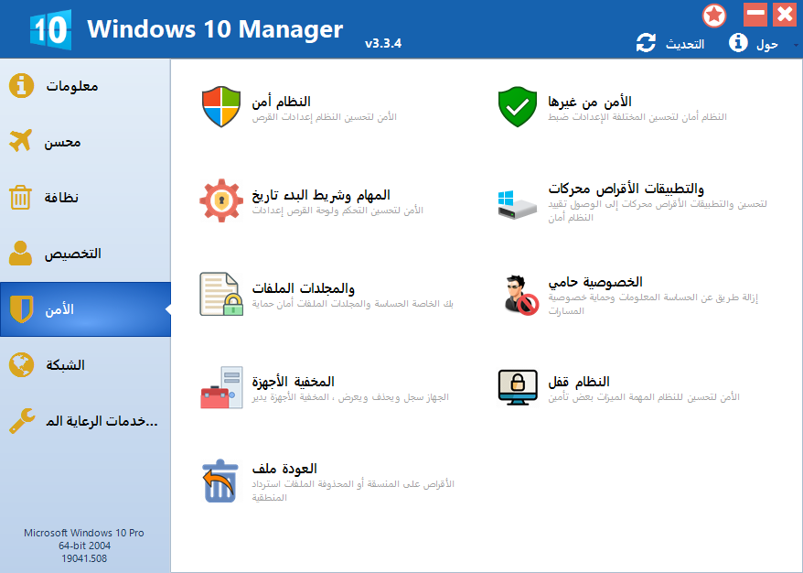Click the toolbox and computer tower icon
Viewport: 803px width, 573px height.
click(x=221, y=387)
